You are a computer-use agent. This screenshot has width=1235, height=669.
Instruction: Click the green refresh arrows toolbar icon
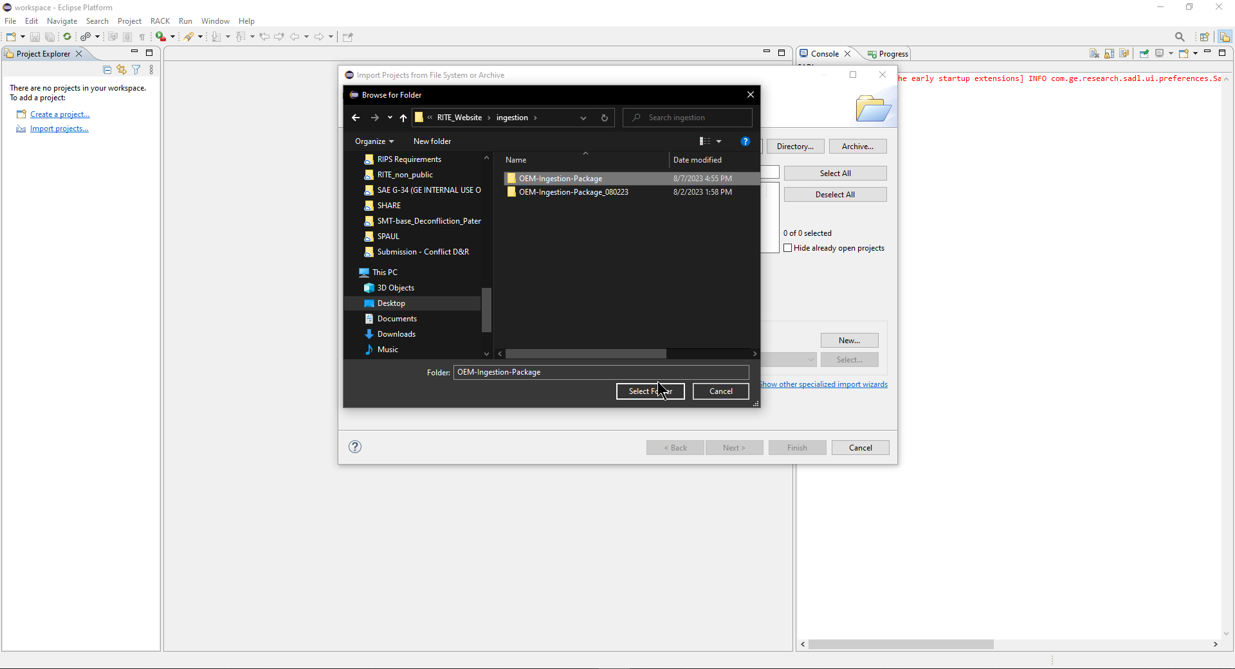[67, 37]
